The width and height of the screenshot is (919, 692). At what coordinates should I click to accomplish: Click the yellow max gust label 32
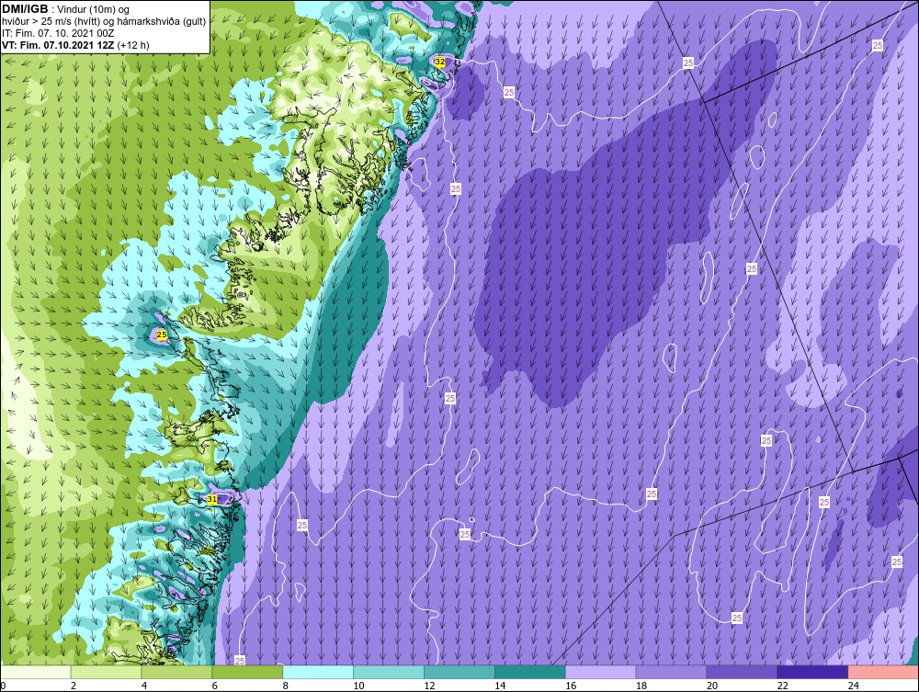click(x=439, y=62)
